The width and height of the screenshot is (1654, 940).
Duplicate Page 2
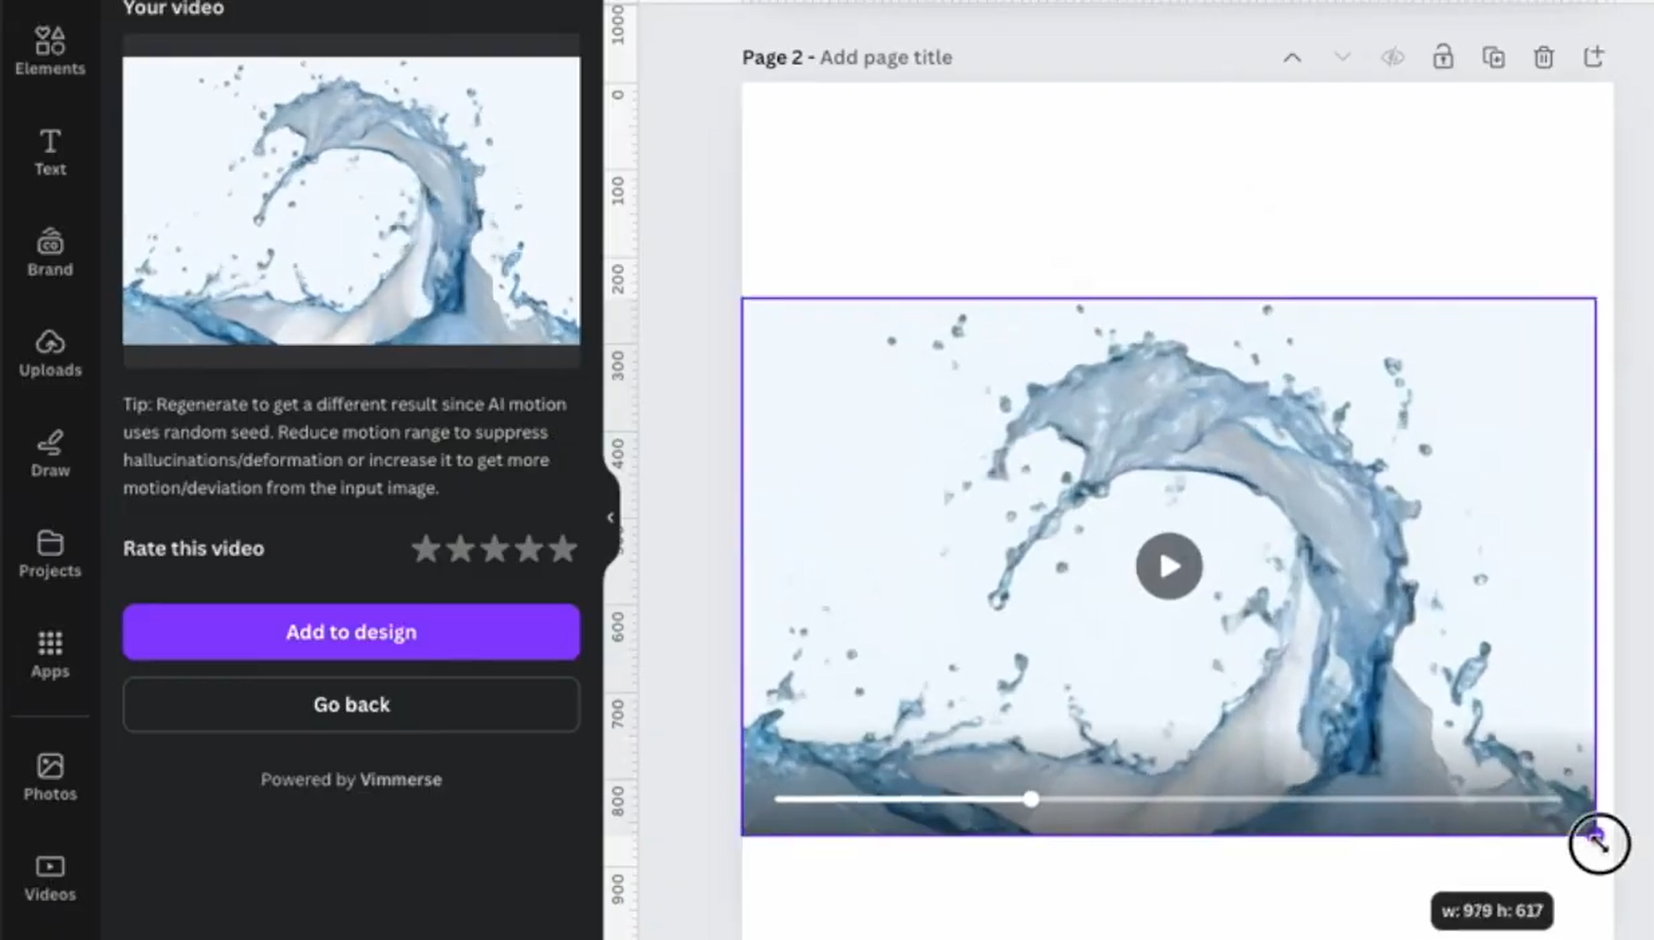pyautogui.click(x=1494, y=56)
